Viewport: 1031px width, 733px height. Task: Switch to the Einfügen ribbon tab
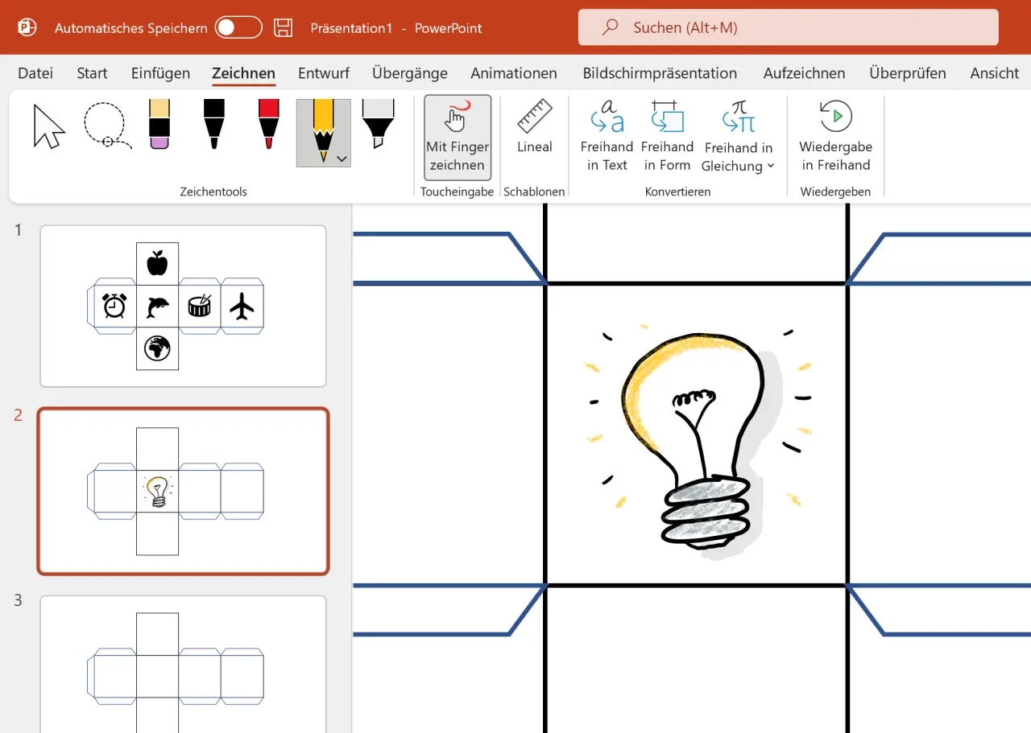(x=159, y=72)
